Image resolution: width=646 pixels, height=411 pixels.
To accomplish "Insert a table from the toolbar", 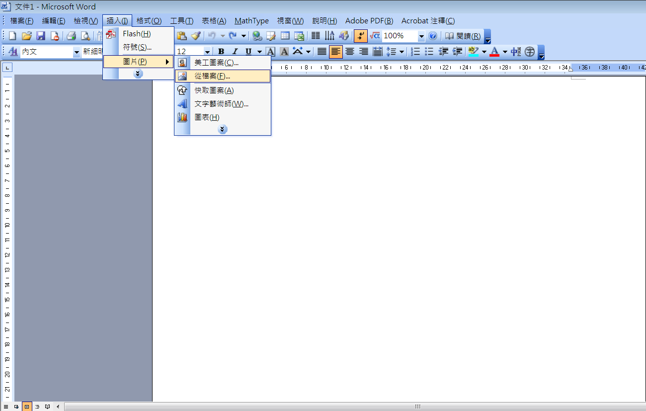I will 285,36.
